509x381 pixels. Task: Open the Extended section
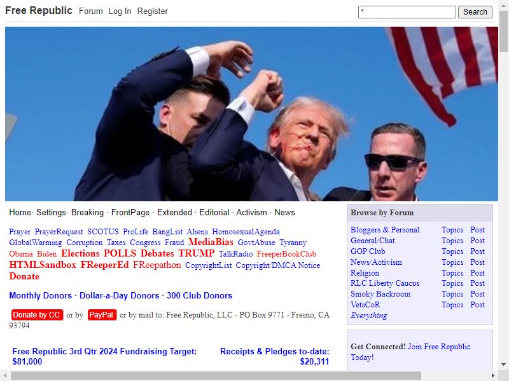click(174, 213)
